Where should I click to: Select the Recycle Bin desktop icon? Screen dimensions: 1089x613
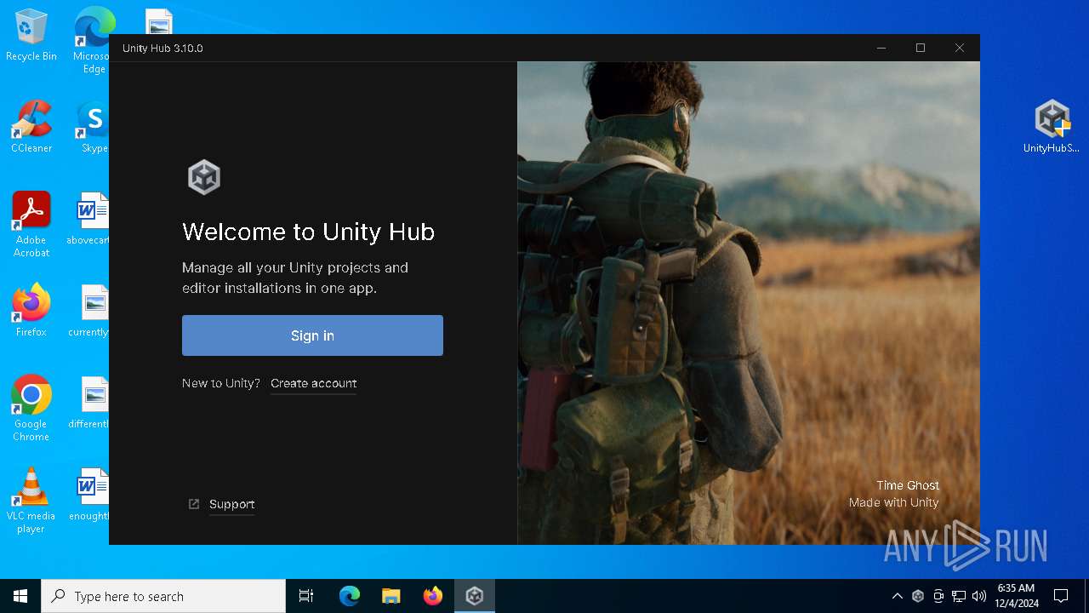(31, 36)
